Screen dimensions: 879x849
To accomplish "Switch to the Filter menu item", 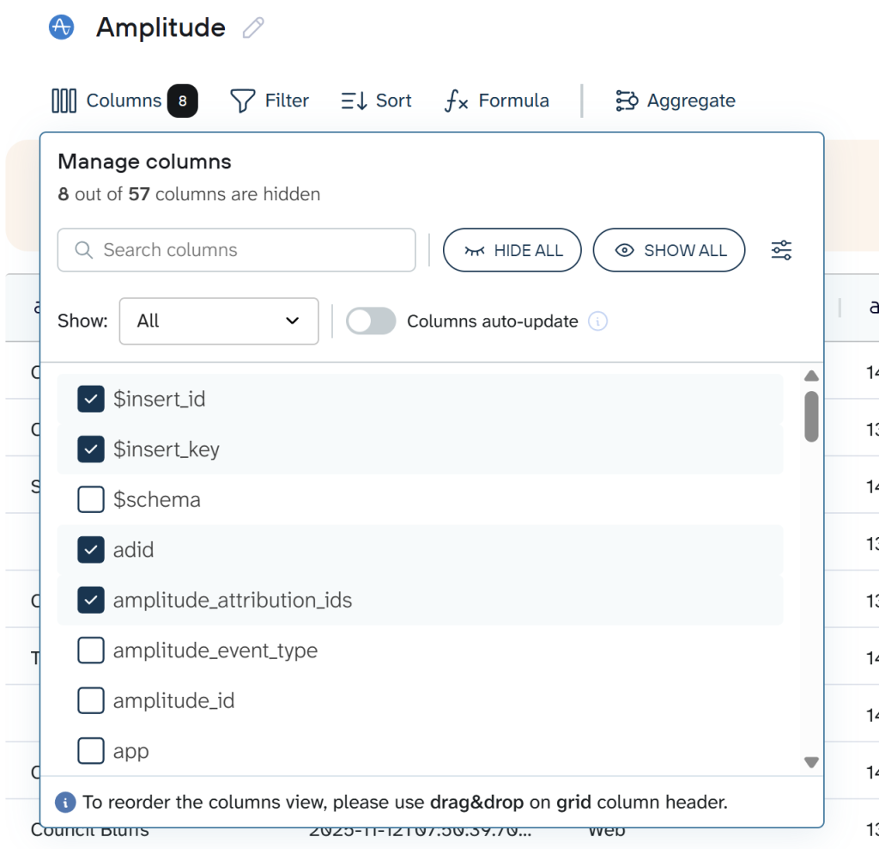I will [270, 101].
